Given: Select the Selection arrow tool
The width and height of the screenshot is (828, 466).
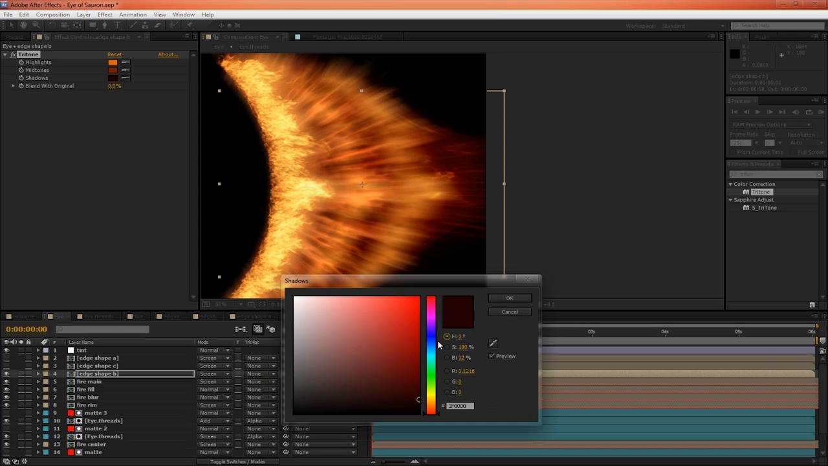Looking at the screenshot, I should 11,25.
